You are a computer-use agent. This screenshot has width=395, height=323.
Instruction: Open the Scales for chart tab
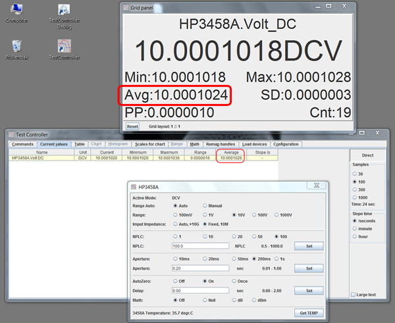pos(150,144)
